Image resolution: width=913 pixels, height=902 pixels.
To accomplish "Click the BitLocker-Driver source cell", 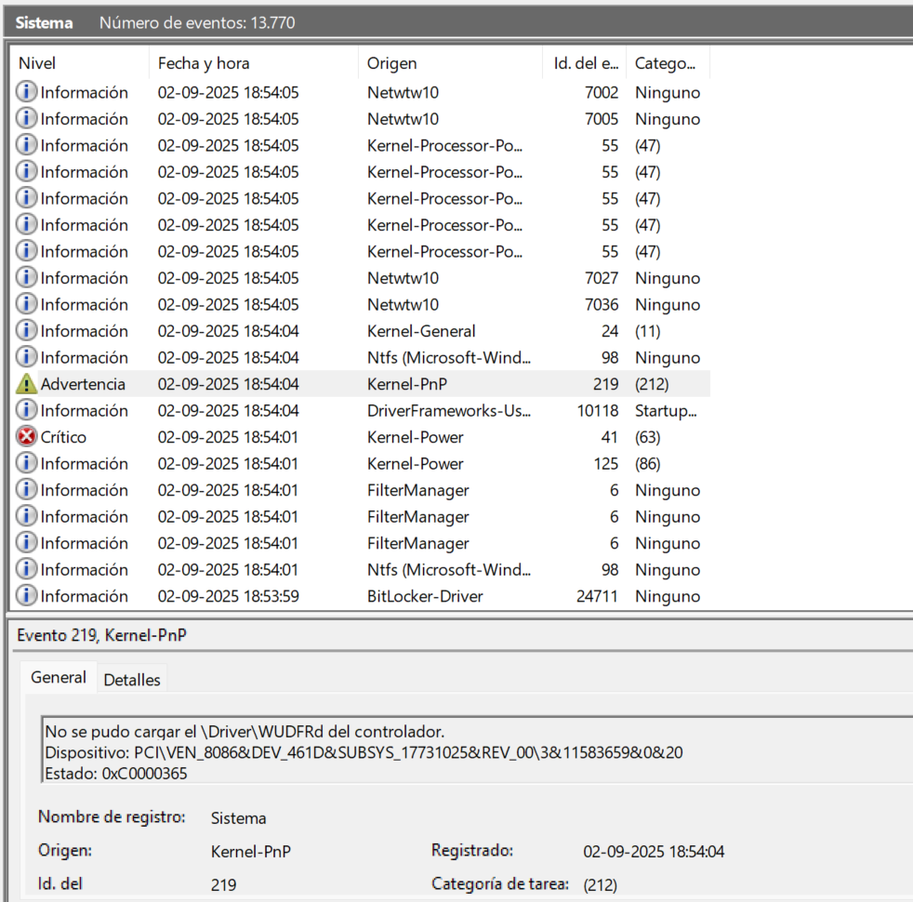I will (x=425, y=596).
